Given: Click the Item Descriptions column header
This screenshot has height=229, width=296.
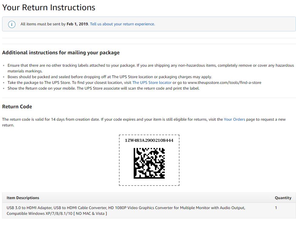Looking at the screenshot, I should [23, 198].
